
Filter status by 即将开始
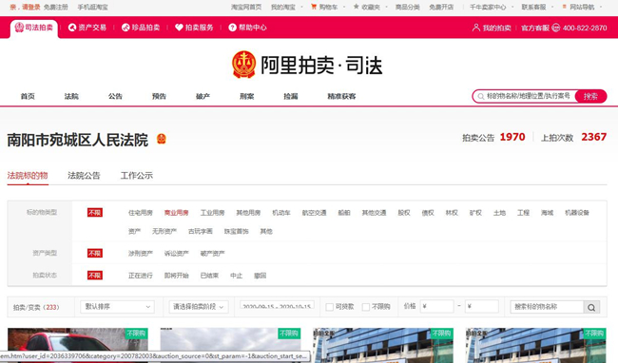176,276
